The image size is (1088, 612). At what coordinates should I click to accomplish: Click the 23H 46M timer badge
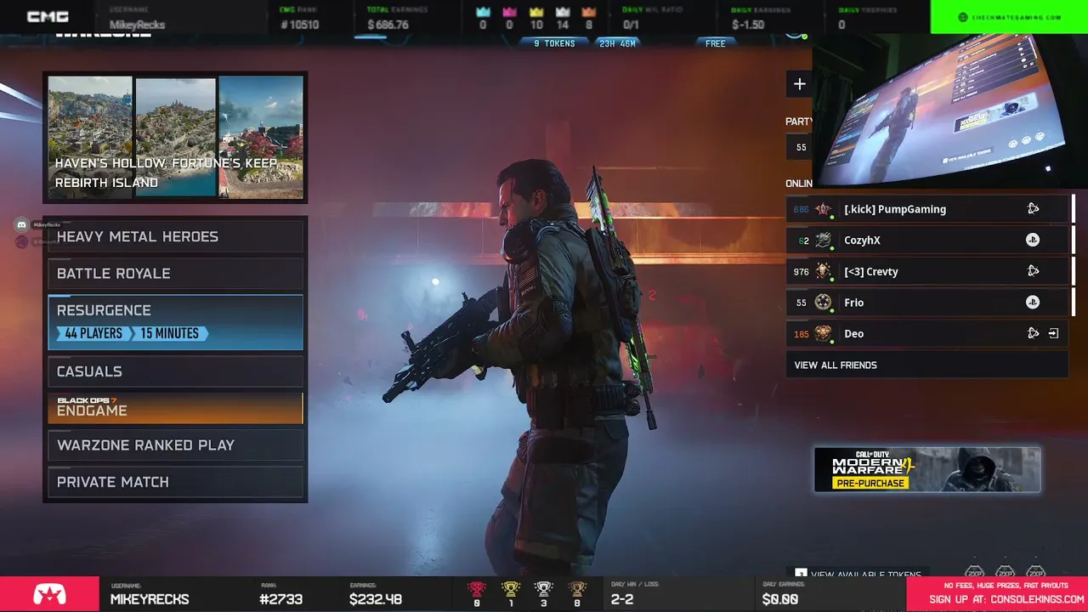tap(618, 43)
